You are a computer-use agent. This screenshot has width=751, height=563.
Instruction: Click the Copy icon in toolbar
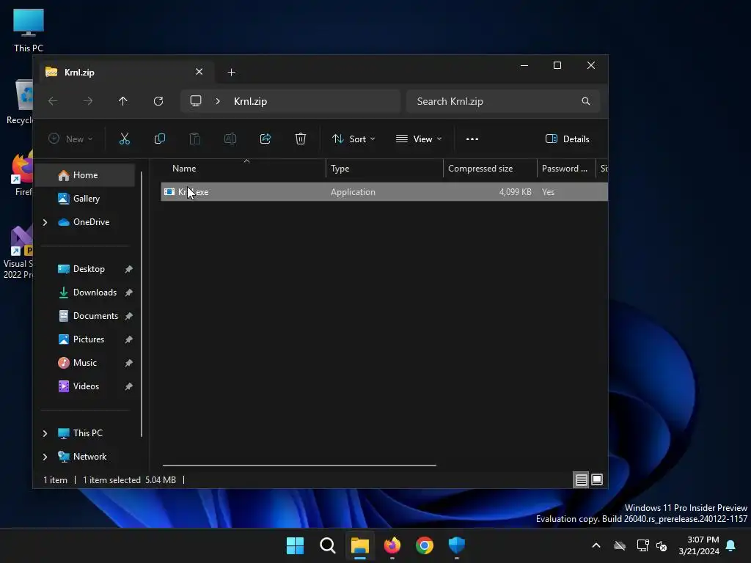pos(159,139)
